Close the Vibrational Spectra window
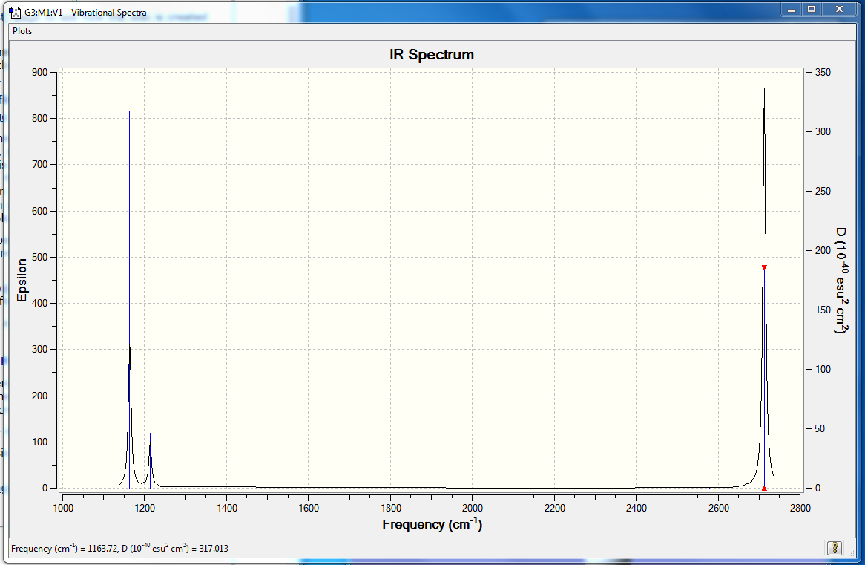The image size is (865, 565). click(x=839, y=10)
